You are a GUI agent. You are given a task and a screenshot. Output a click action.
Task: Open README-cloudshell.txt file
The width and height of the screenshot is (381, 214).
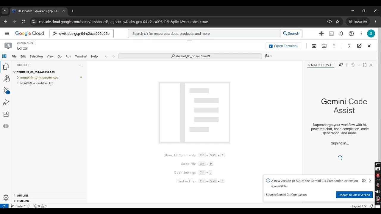click(x=36, y=83)
